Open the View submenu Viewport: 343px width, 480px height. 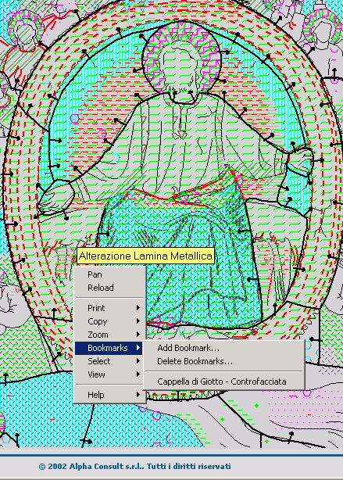pos(109,374)
